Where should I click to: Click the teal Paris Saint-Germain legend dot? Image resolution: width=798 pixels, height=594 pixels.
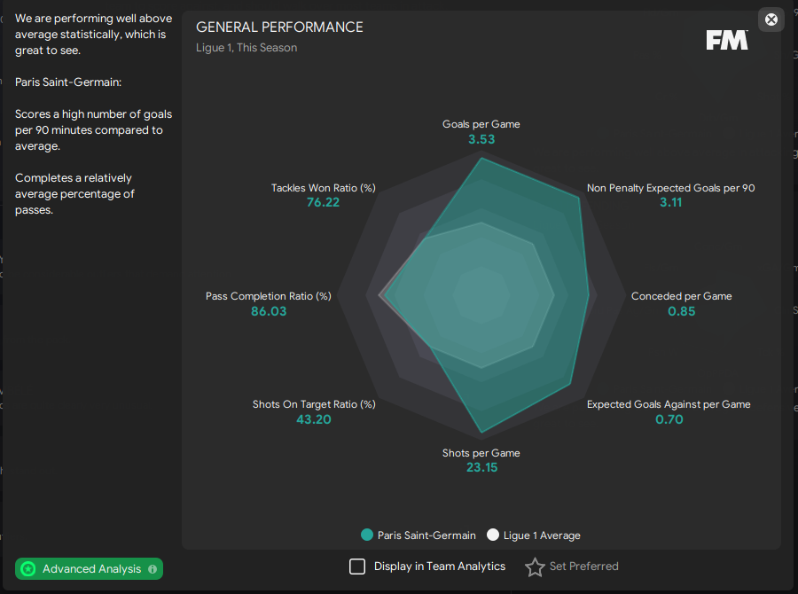pos(367,535)
